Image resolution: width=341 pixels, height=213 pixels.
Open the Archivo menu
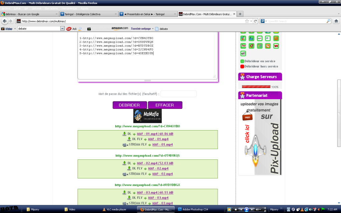pyautogui.click(x=6, y=8)
